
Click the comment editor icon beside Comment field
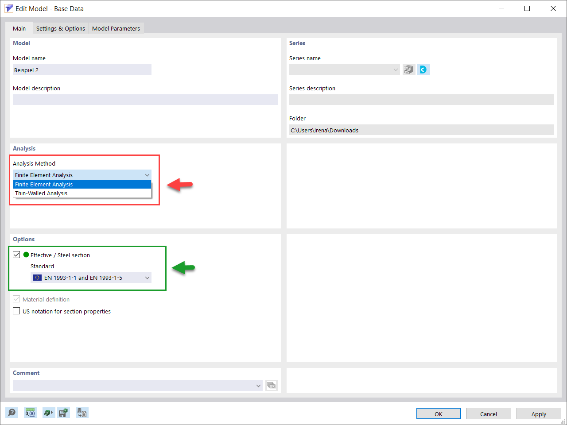(272, 385)
